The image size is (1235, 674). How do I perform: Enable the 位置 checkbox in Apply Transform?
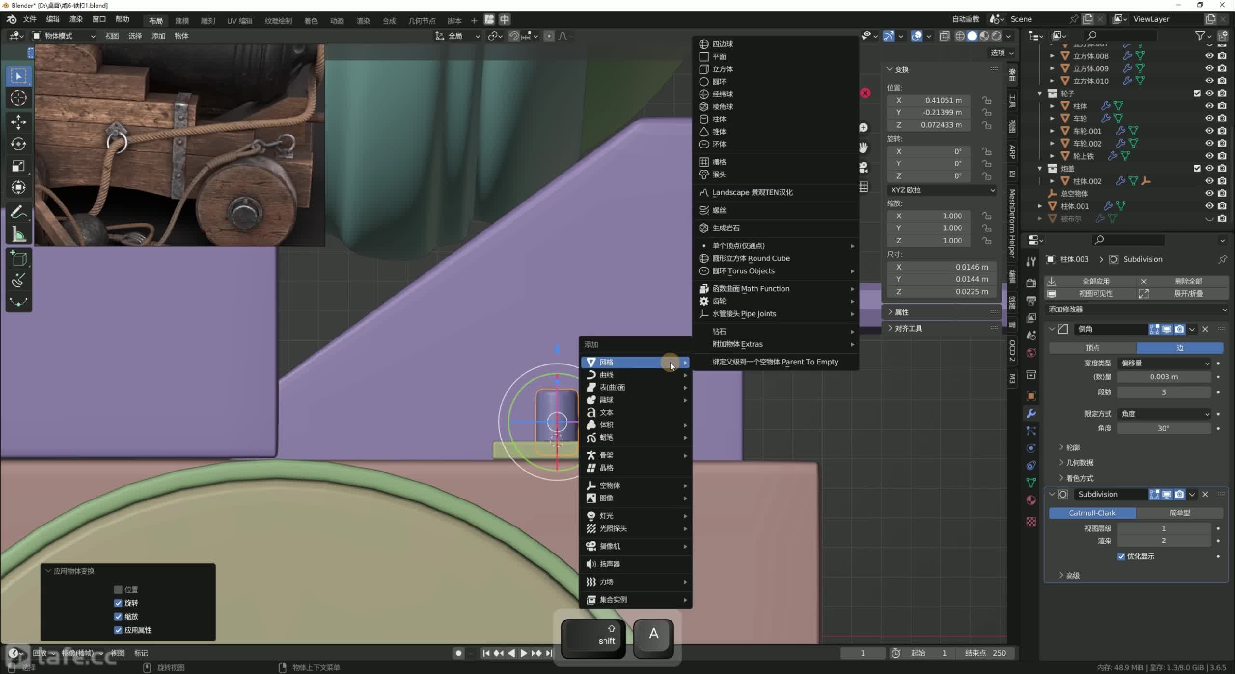118,590
